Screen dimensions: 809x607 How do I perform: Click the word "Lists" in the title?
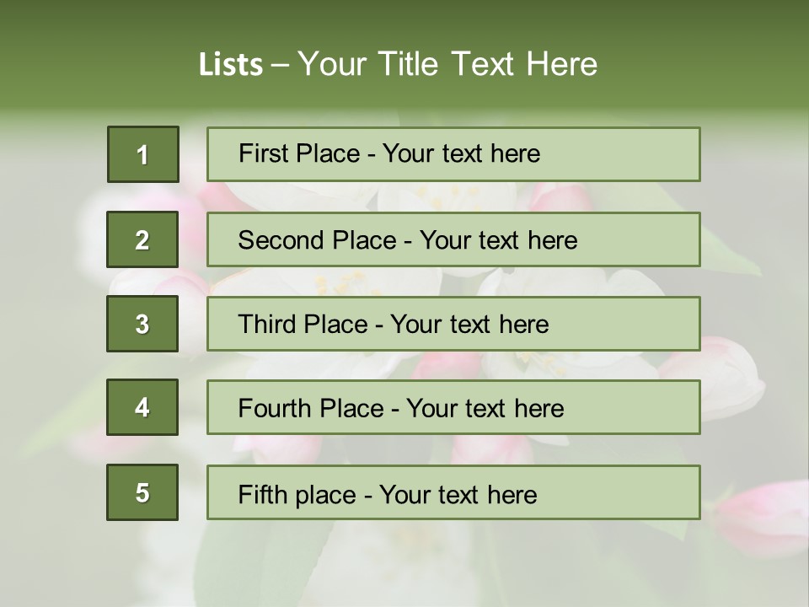230,65
